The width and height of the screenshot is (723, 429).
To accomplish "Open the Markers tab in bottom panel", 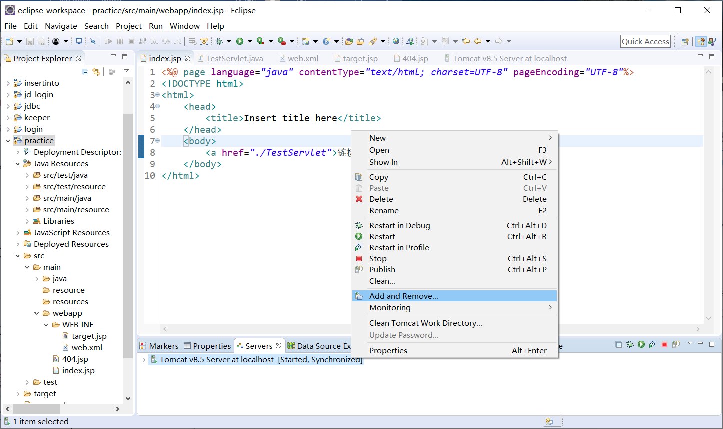I will click(159, 346).
